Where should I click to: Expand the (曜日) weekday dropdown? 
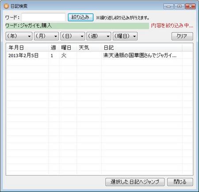click(x=125, y=36)
